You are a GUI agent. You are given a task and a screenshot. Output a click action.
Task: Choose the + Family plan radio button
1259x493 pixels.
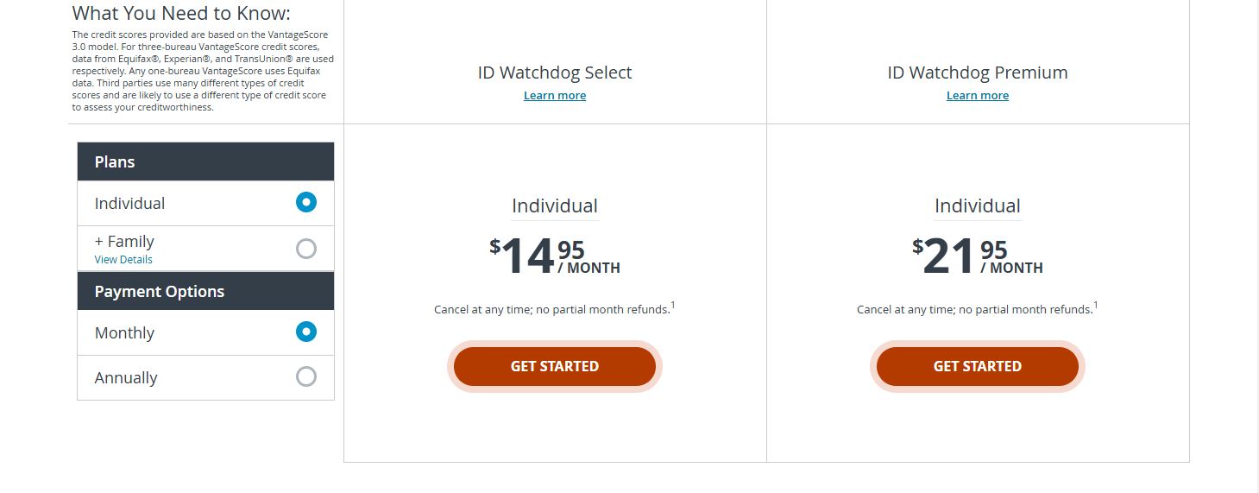click(306, 249)
